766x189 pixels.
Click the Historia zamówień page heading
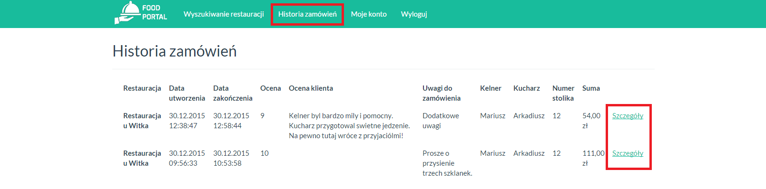tap(175, 51)
